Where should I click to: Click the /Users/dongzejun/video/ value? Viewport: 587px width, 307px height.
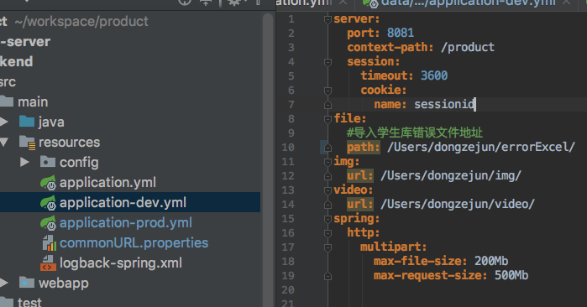[x=458, y=204]
